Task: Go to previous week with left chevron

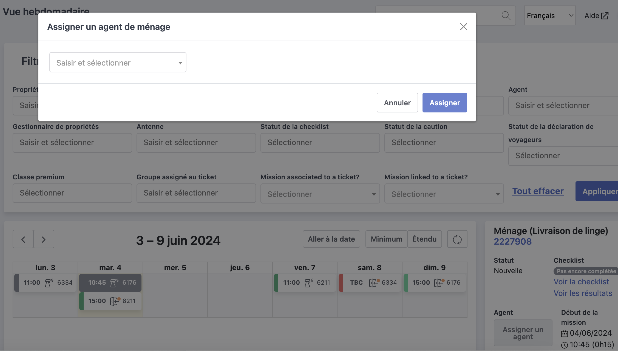Action: 23,239
